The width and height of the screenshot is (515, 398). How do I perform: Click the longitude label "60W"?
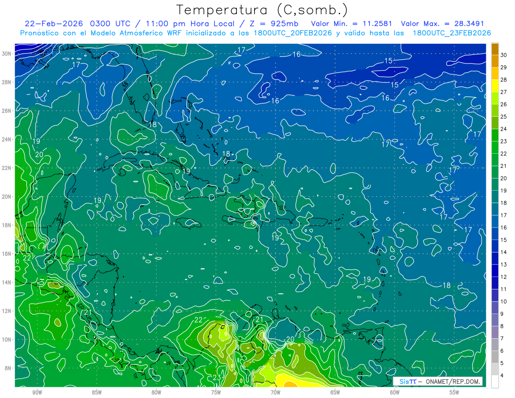pos(395,392)
